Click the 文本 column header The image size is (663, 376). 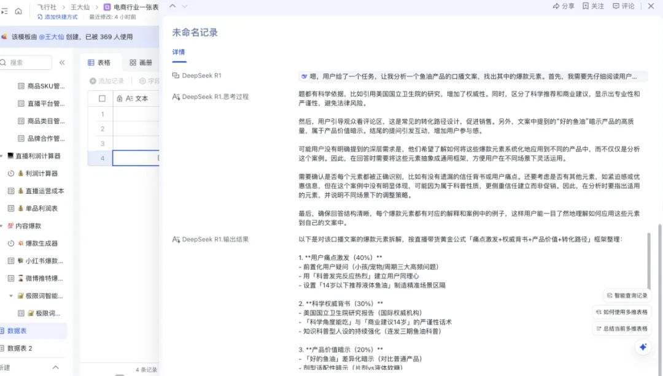[137, 98]
